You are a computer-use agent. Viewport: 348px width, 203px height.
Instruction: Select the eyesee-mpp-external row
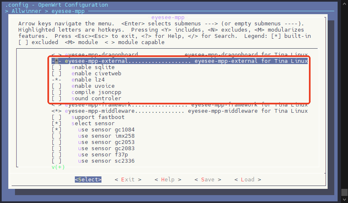tap(180, 61)
